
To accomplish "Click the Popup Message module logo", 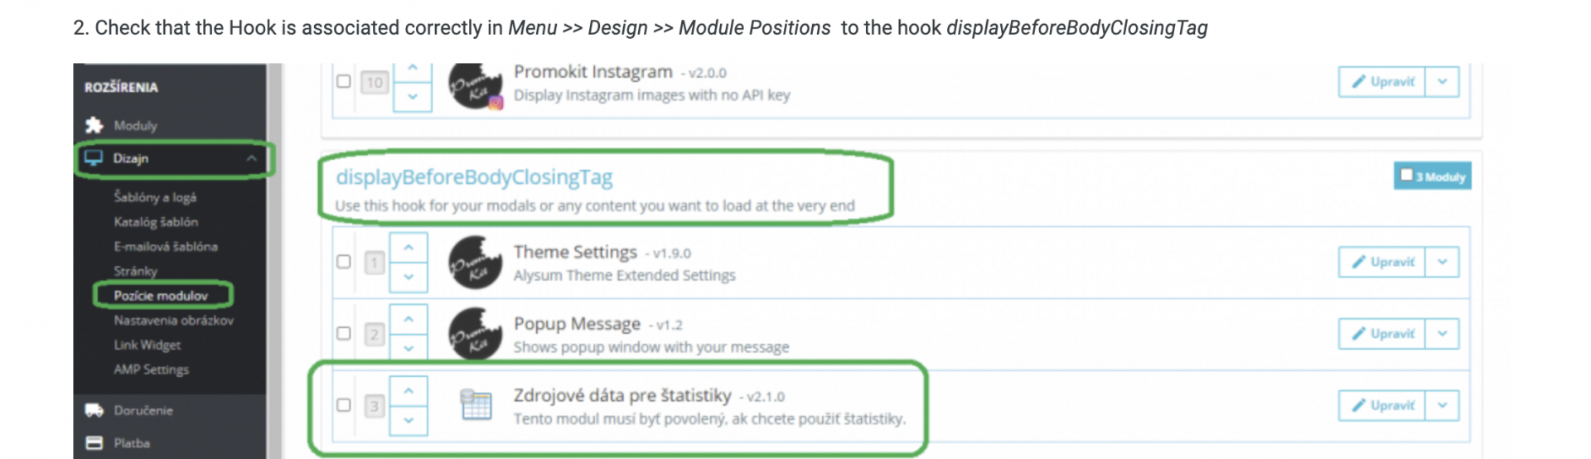I will click(x=476, y=334).
